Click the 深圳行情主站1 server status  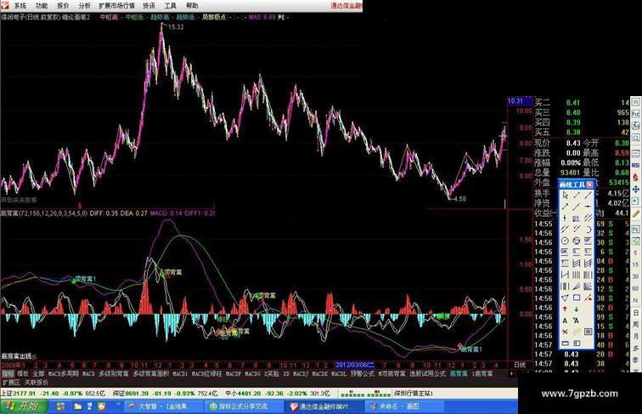click(x=414, y=394)
